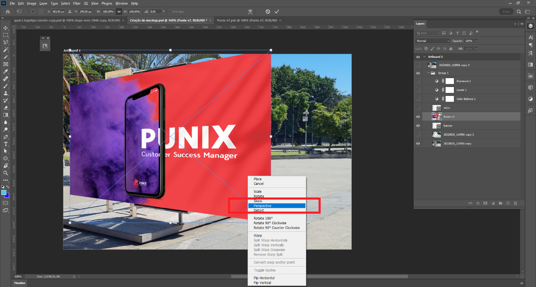Collapse the Group 1 folder chevron
The width and height of the screenshot is (536, 287).
(x=429, y=73)
